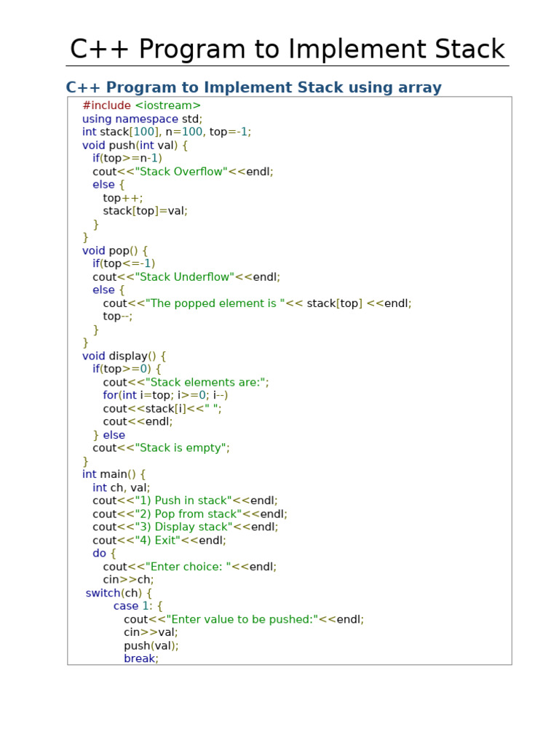Click the 'break;' line
Viewport: 559px width, 745px height.
(x=141, y=658)
